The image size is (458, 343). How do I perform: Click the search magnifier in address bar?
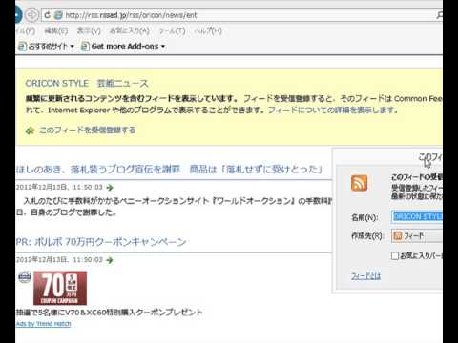(439, 15)
